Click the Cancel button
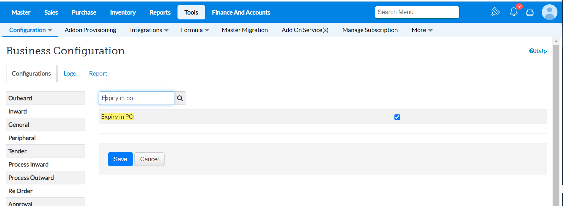Screen dimensions: 563x206 [x=149, y=159]
